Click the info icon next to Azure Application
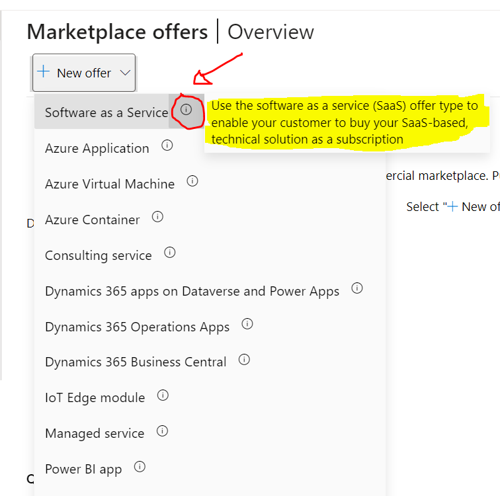The image size is (500, 496). (x=167, y=145)
